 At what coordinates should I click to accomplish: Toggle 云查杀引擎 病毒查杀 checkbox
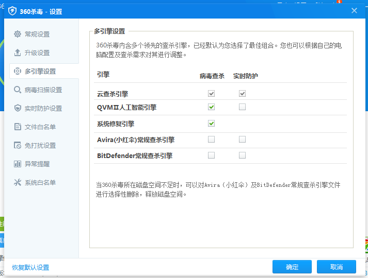pyautogui.click(x=211, y=94)
